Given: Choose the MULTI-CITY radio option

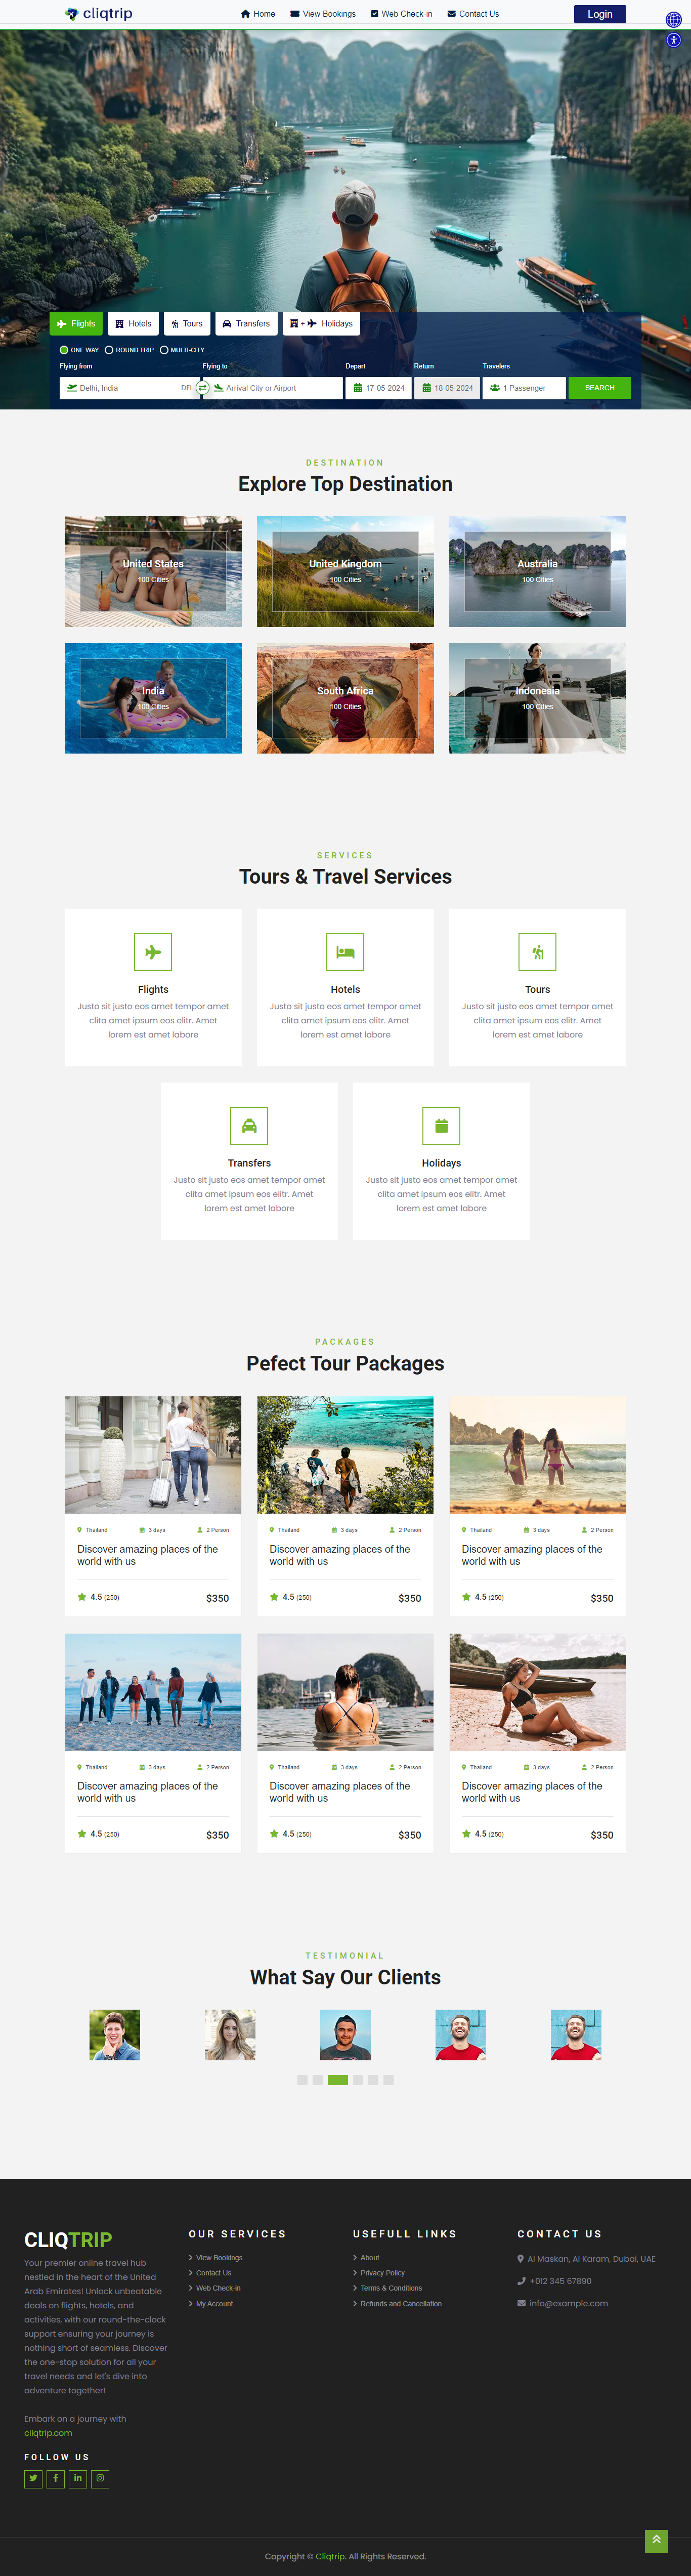Looking at the screenshot, I should 182,350.
